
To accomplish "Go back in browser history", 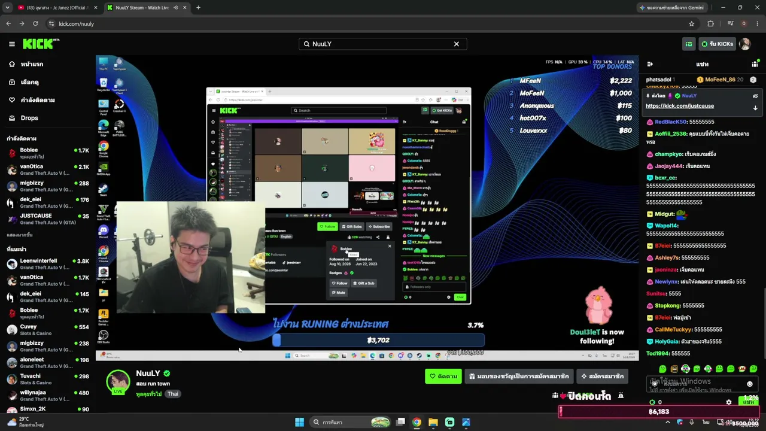I will tap(8, 24).
